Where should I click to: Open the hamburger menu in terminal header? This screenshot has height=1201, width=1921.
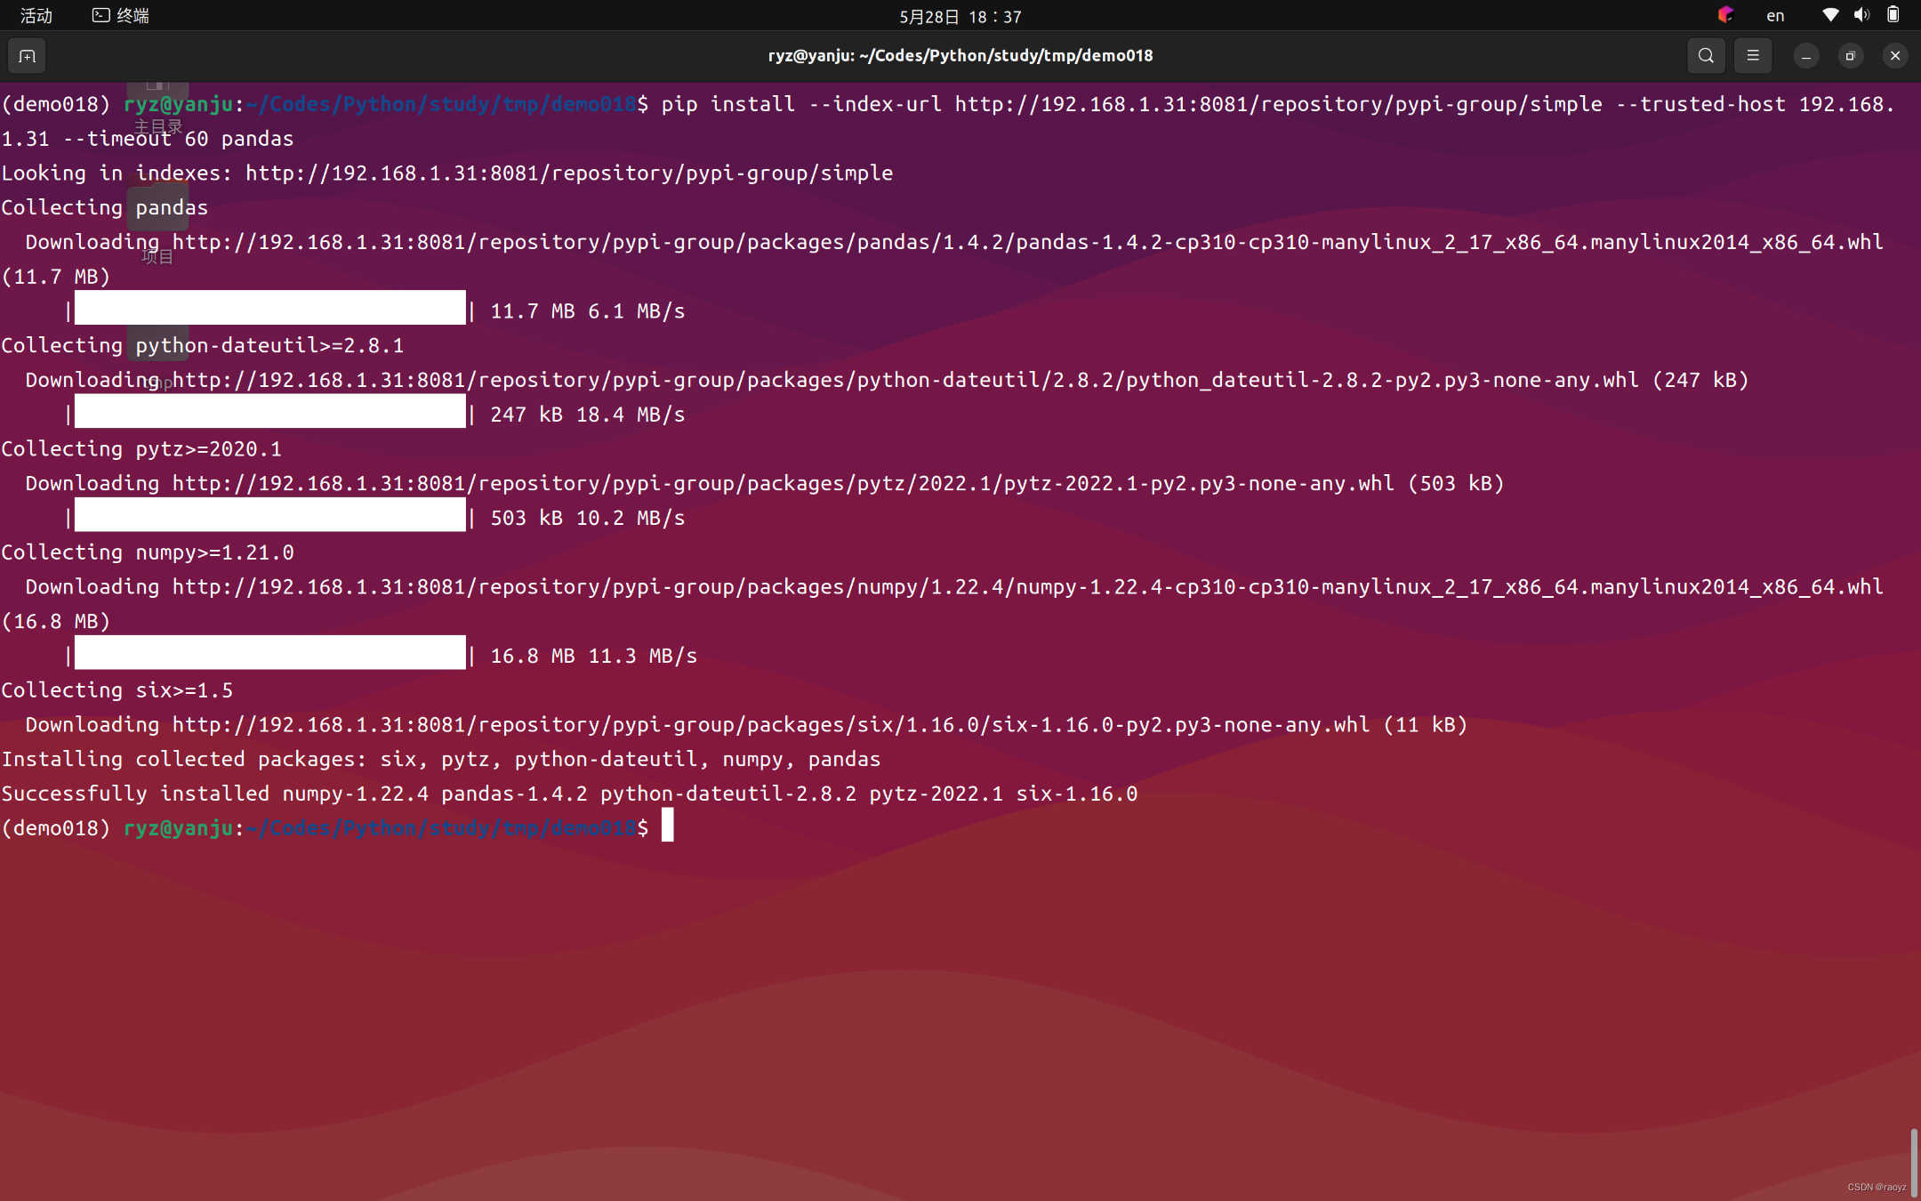(x=1753, y=55)
